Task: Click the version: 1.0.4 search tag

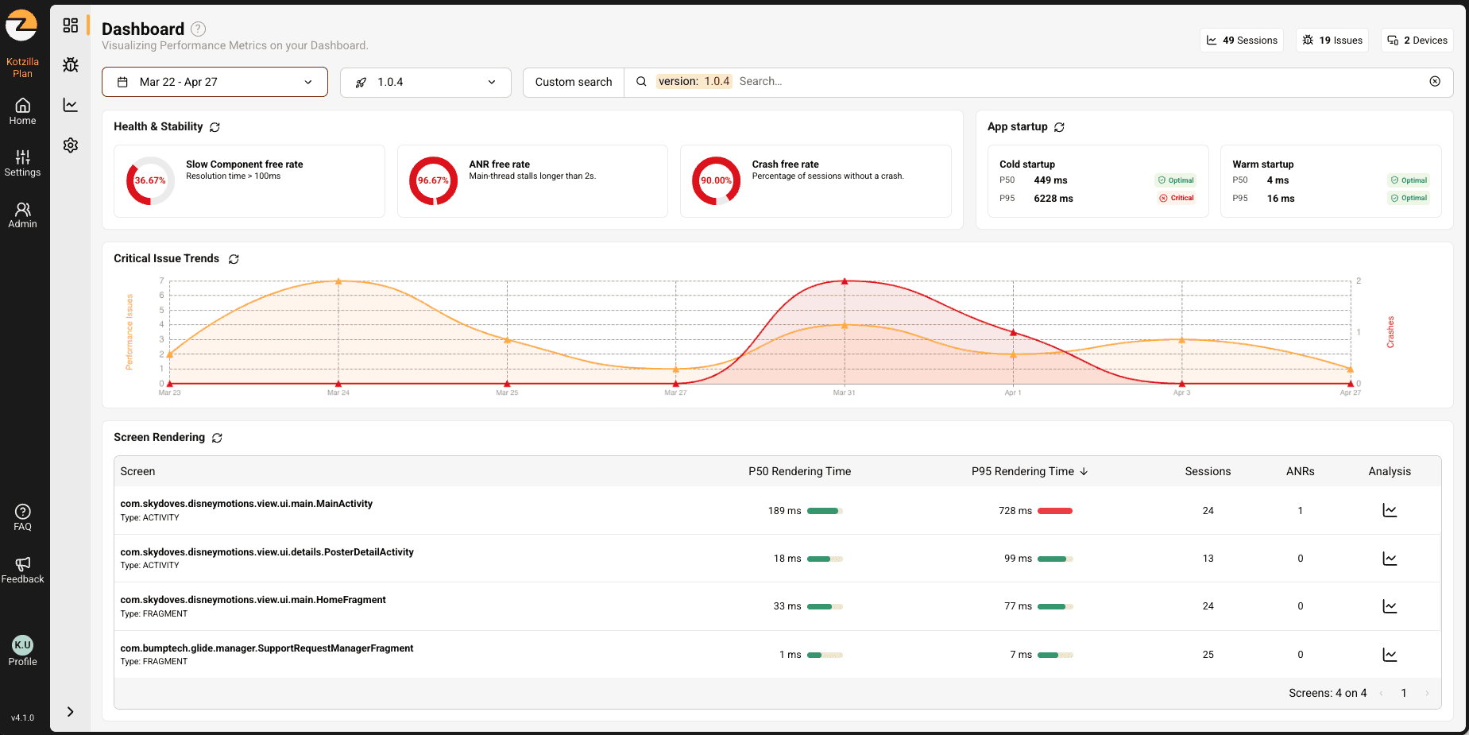Action: [x=694, y=81]
